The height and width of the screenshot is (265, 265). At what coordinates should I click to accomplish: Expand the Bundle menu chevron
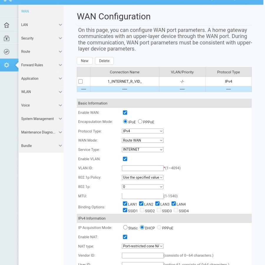60,146
